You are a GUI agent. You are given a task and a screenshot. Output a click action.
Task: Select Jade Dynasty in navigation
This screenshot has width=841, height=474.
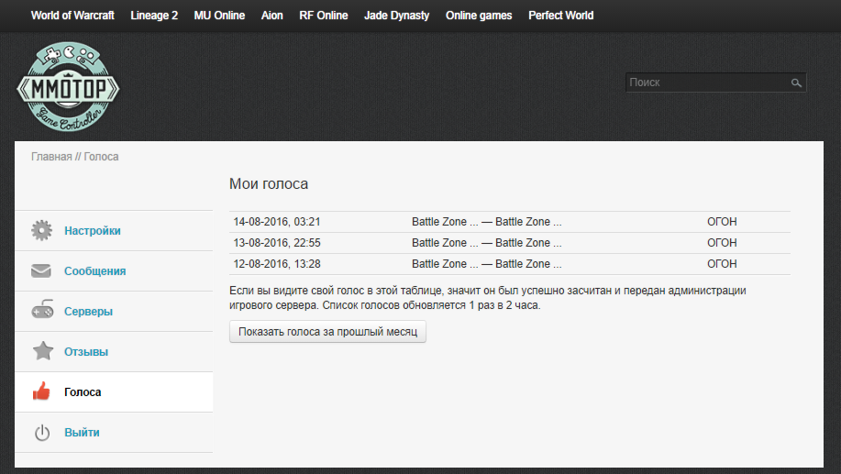pos(396,16)
